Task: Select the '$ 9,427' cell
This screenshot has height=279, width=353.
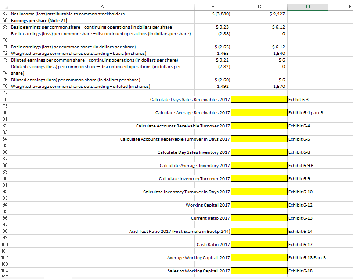Action: (259, 14)
